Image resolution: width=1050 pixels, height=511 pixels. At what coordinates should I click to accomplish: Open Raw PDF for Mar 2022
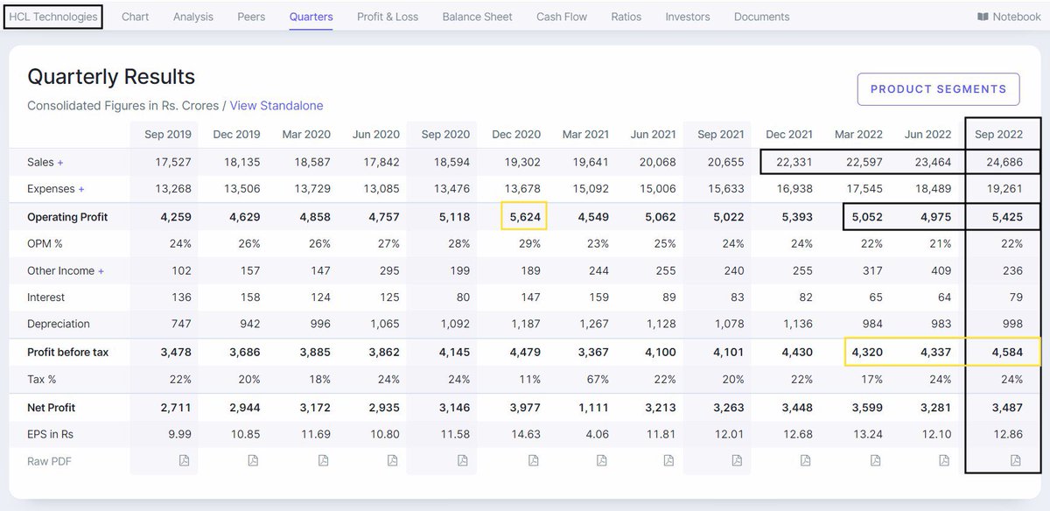[x=875, y=460]
